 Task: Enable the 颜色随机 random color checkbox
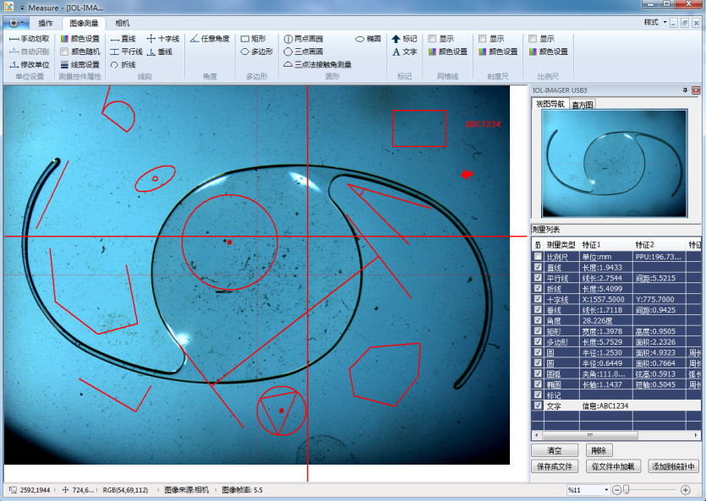tap(65, 52)
